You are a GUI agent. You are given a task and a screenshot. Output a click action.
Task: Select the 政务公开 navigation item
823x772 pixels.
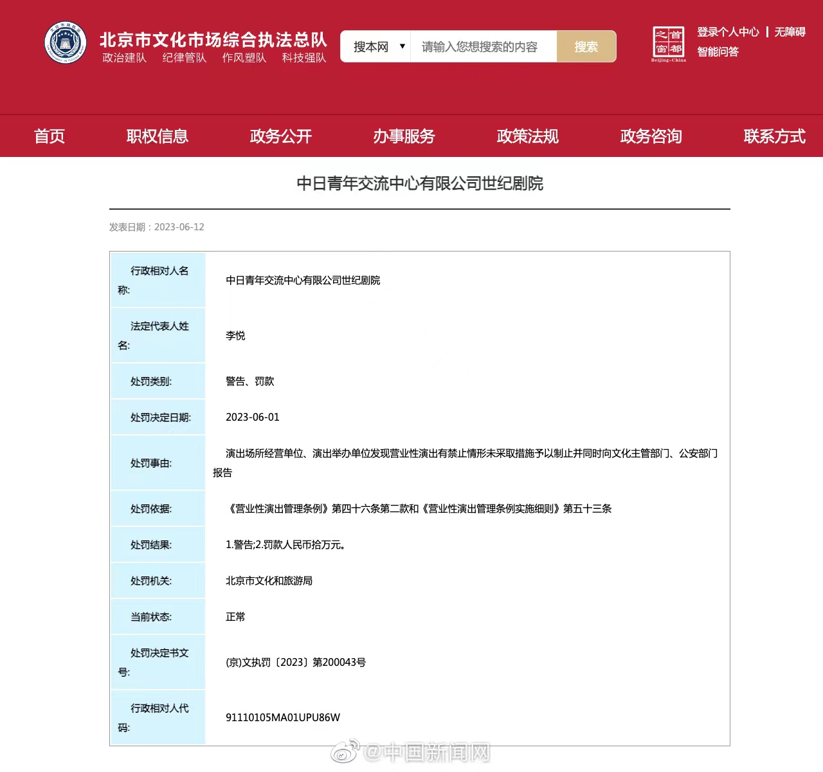coord(281,136)
